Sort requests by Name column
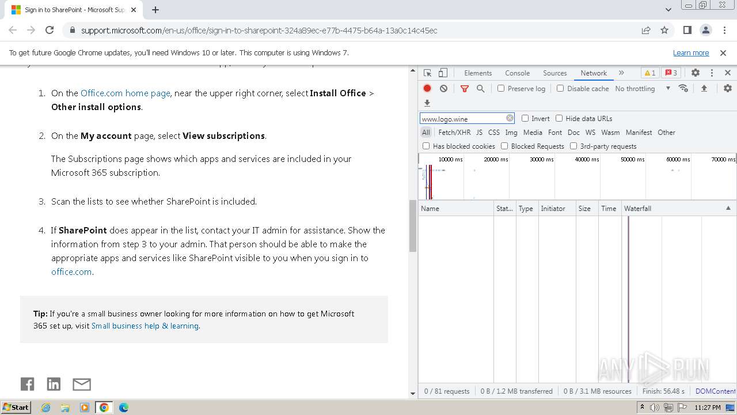 tap(456, 208)
